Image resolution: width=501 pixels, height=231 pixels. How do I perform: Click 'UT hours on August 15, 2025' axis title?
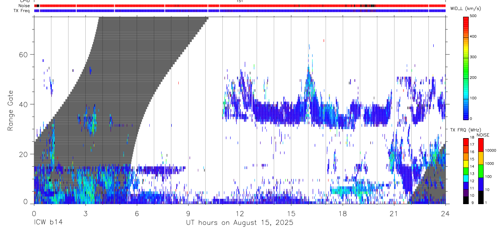(239, 223)
